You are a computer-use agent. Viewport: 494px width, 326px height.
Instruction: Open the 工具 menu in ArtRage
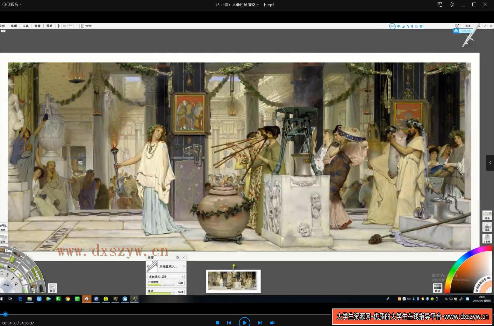click(26, 26)
